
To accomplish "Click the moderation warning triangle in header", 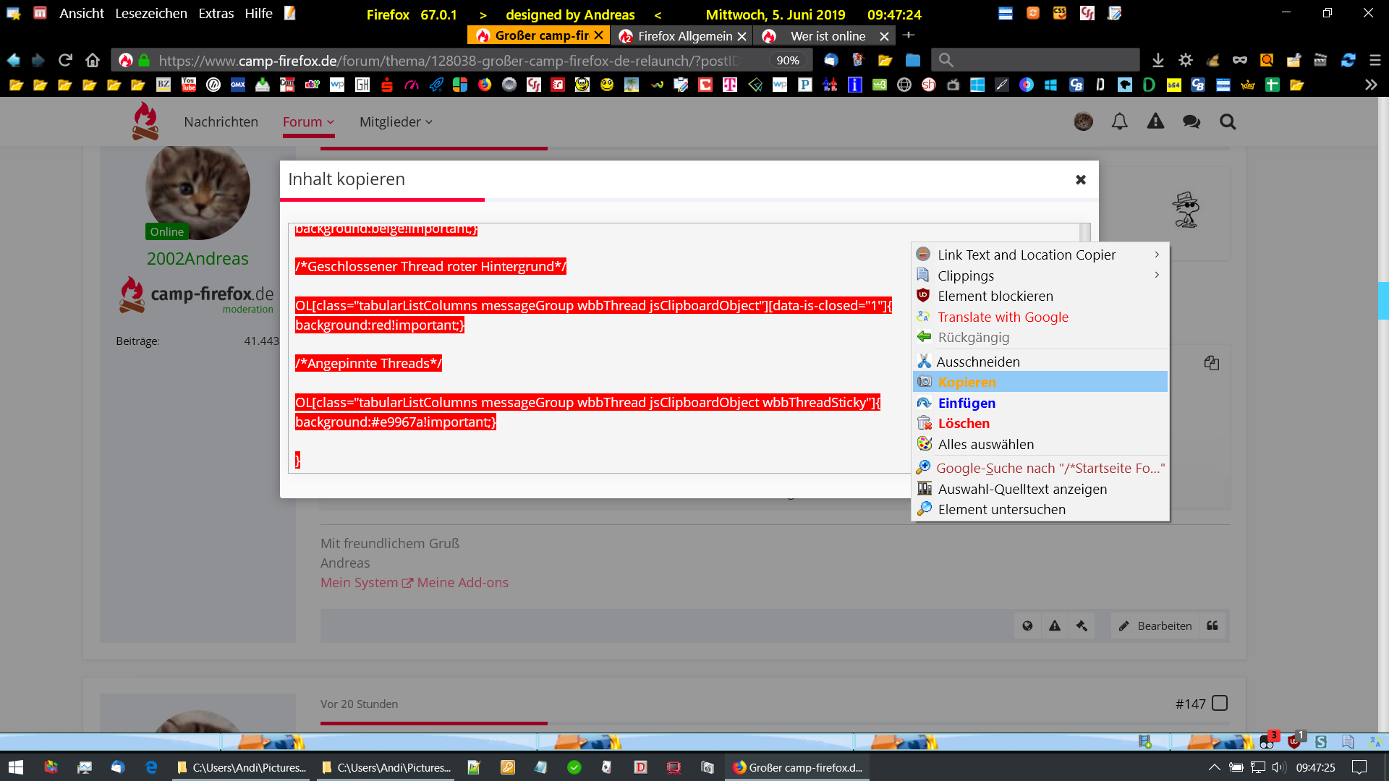I will (1155, 121).
